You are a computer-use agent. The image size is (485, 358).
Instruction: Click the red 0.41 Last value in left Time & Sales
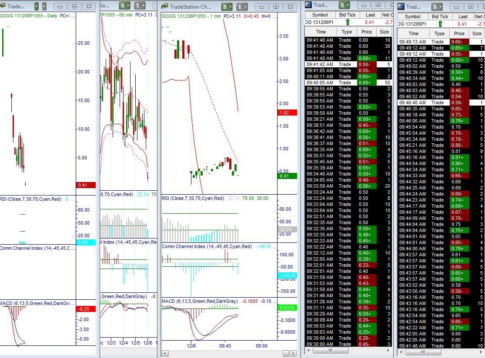coord(369,22)
